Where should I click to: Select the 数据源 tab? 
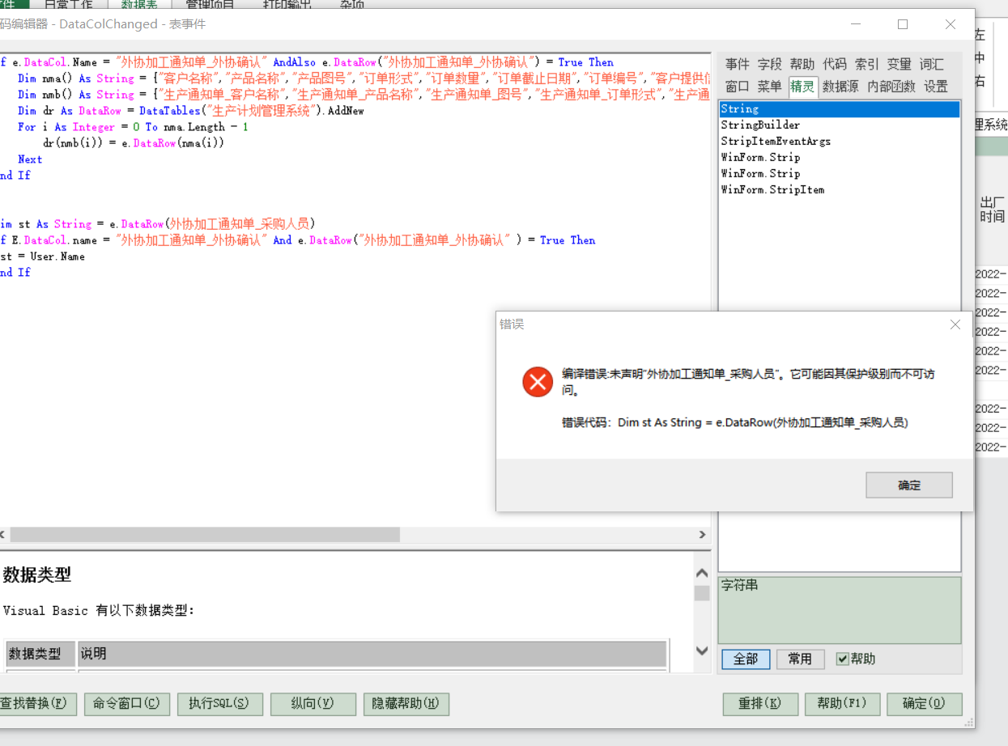tap(840, 87)
